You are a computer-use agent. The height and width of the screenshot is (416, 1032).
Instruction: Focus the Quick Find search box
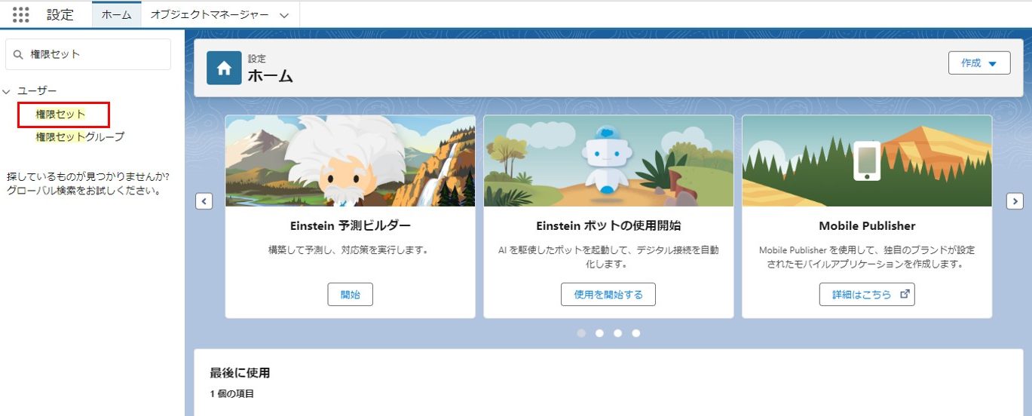88,54
